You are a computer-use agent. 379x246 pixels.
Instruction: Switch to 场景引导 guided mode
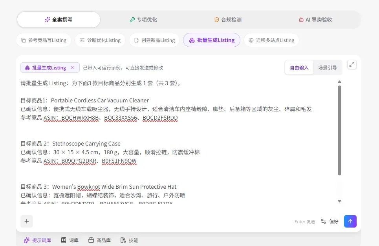tap(327, 67)
